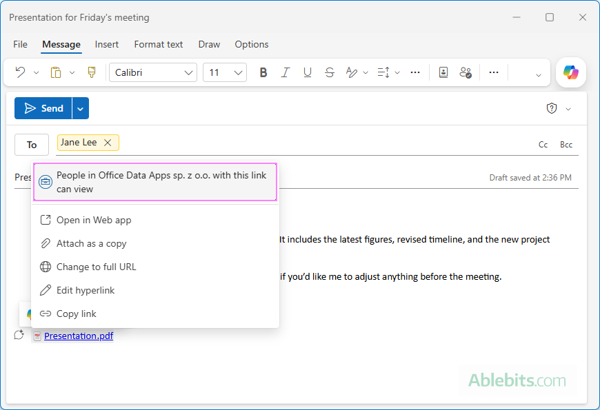This screenshot has height=410, width=600.
Task: Select Change to full URL
Action: 155,267
